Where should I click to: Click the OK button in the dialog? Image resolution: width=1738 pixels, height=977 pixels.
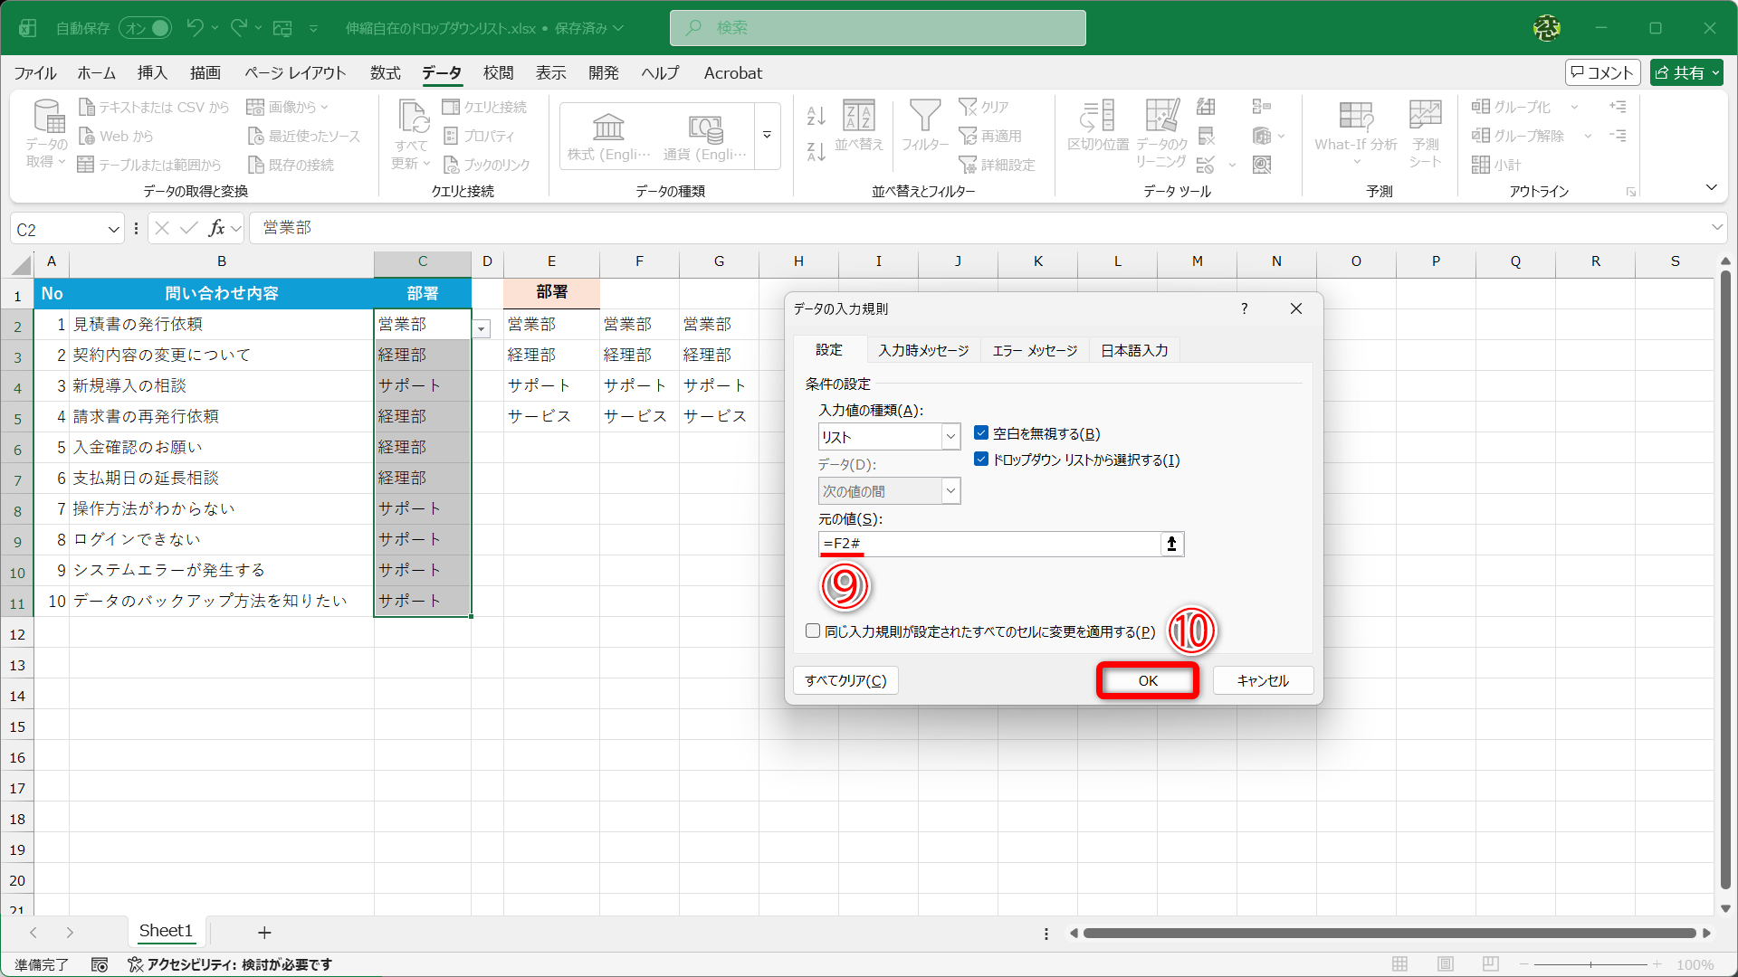tap(1146, 680)
